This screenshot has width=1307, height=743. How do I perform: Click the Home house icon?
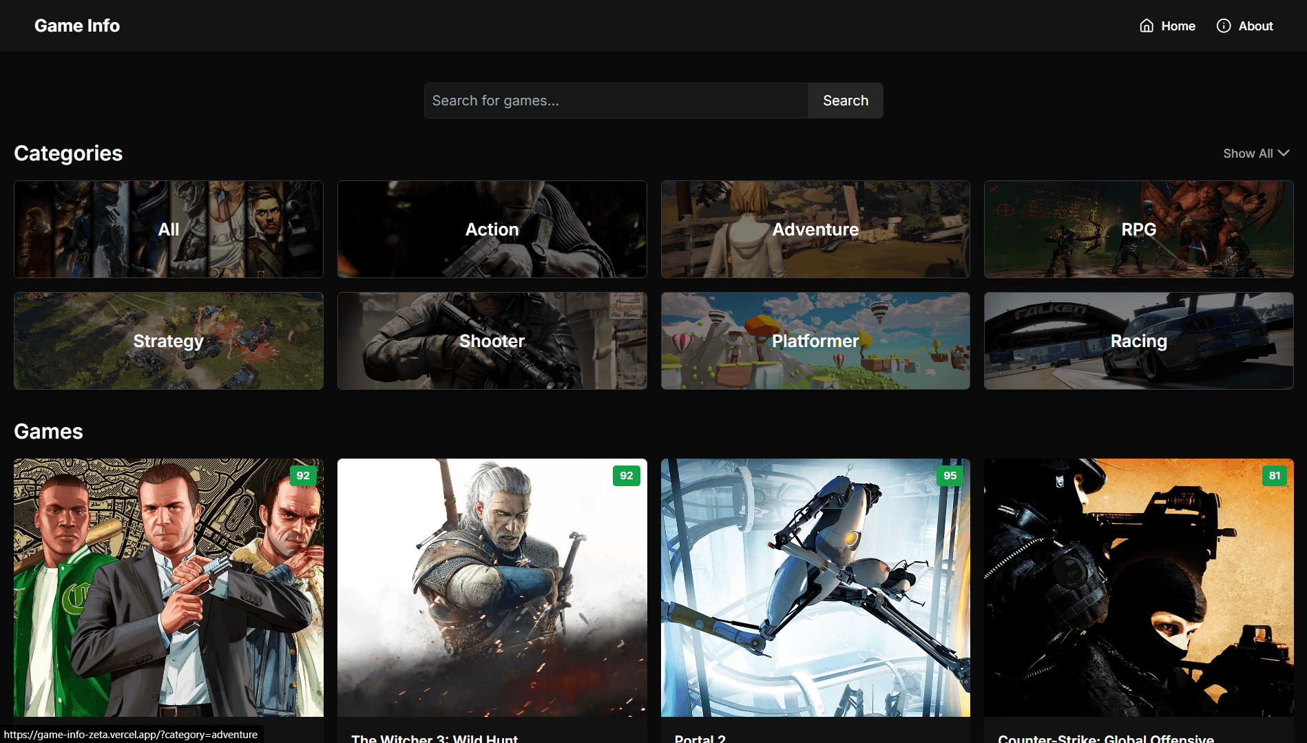coord(1147,25)
